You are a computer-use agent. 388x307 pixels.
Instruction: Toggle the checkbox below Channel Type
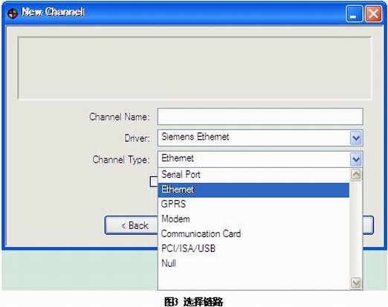tap(154, 181)
